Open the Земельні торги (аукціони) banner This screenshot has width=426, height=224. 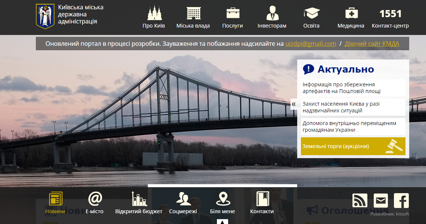point(353,146)
